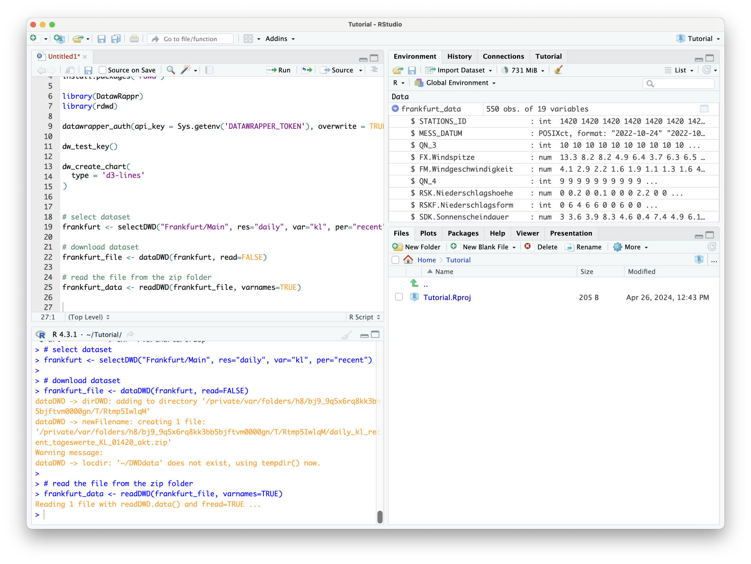Open the Viewer tab
Viewport: 751px width, 564px height.
point(527,233)
